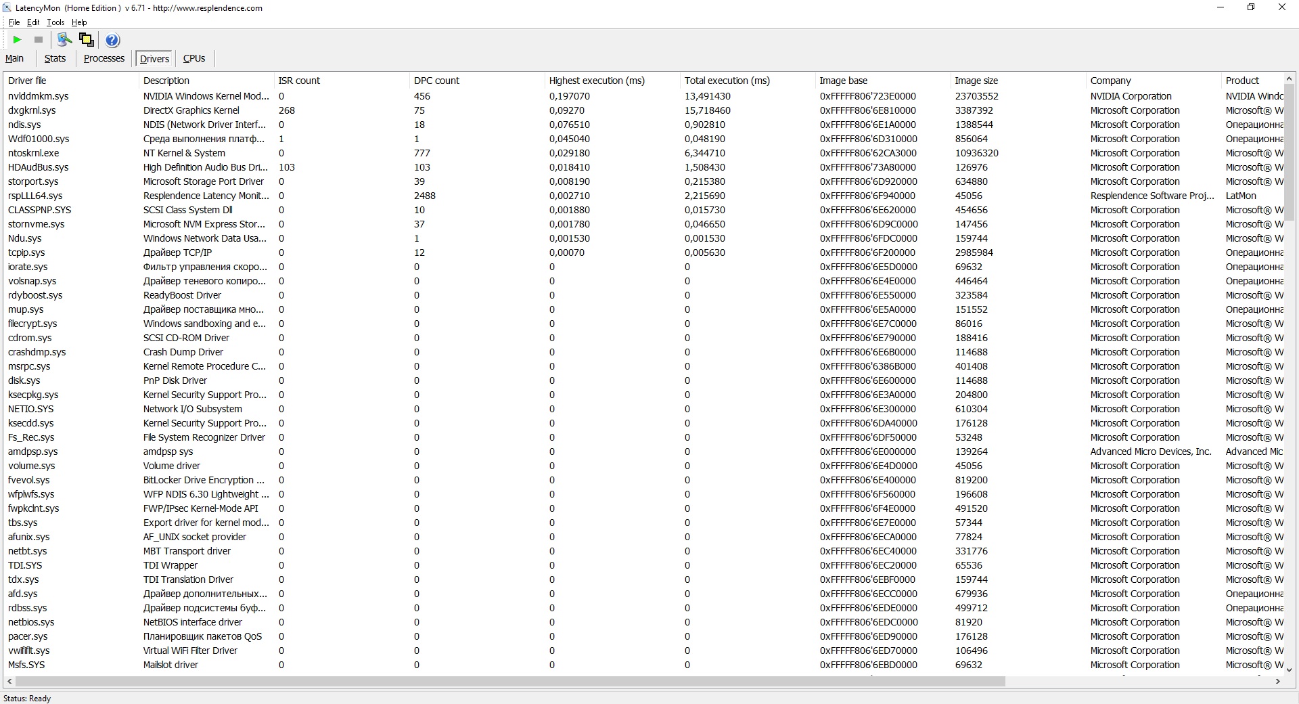This screenshot has width=1299, height=704.
Task: Click the LatencyMon title bar app icon
Action: [7, 8]
